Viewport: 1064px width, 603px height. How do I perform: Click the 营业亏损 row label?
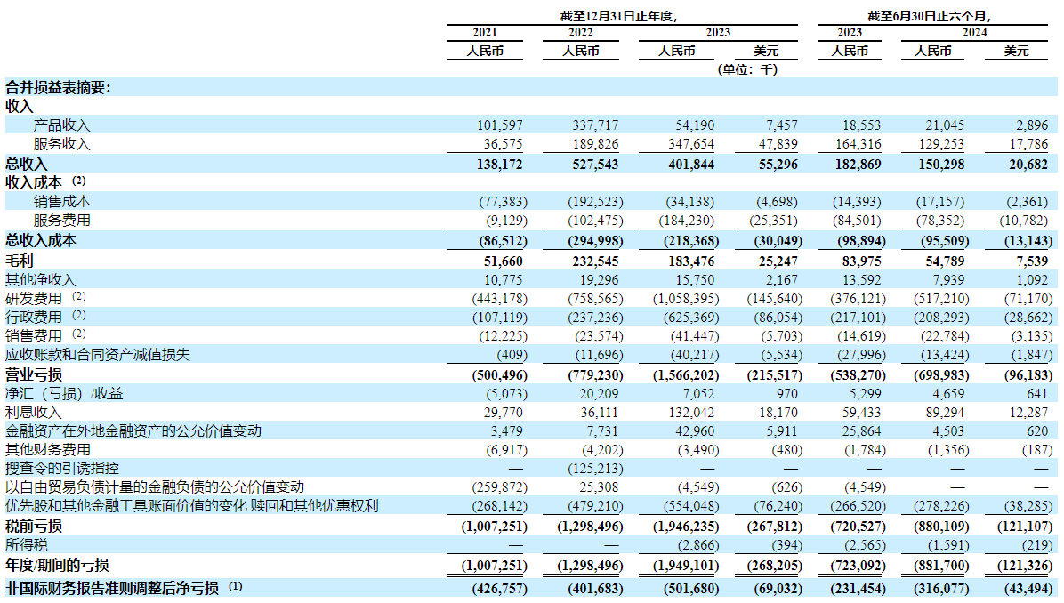pos(34,375)
